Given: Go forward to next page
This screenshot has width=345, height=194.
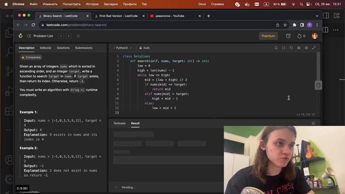Looking at the screenshot, I should (x=26, y=25).
